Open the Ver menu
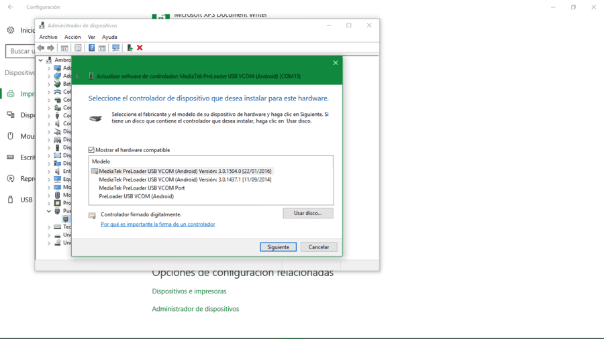The width and height of the screenshot is (604, 339). click(91, 37)
